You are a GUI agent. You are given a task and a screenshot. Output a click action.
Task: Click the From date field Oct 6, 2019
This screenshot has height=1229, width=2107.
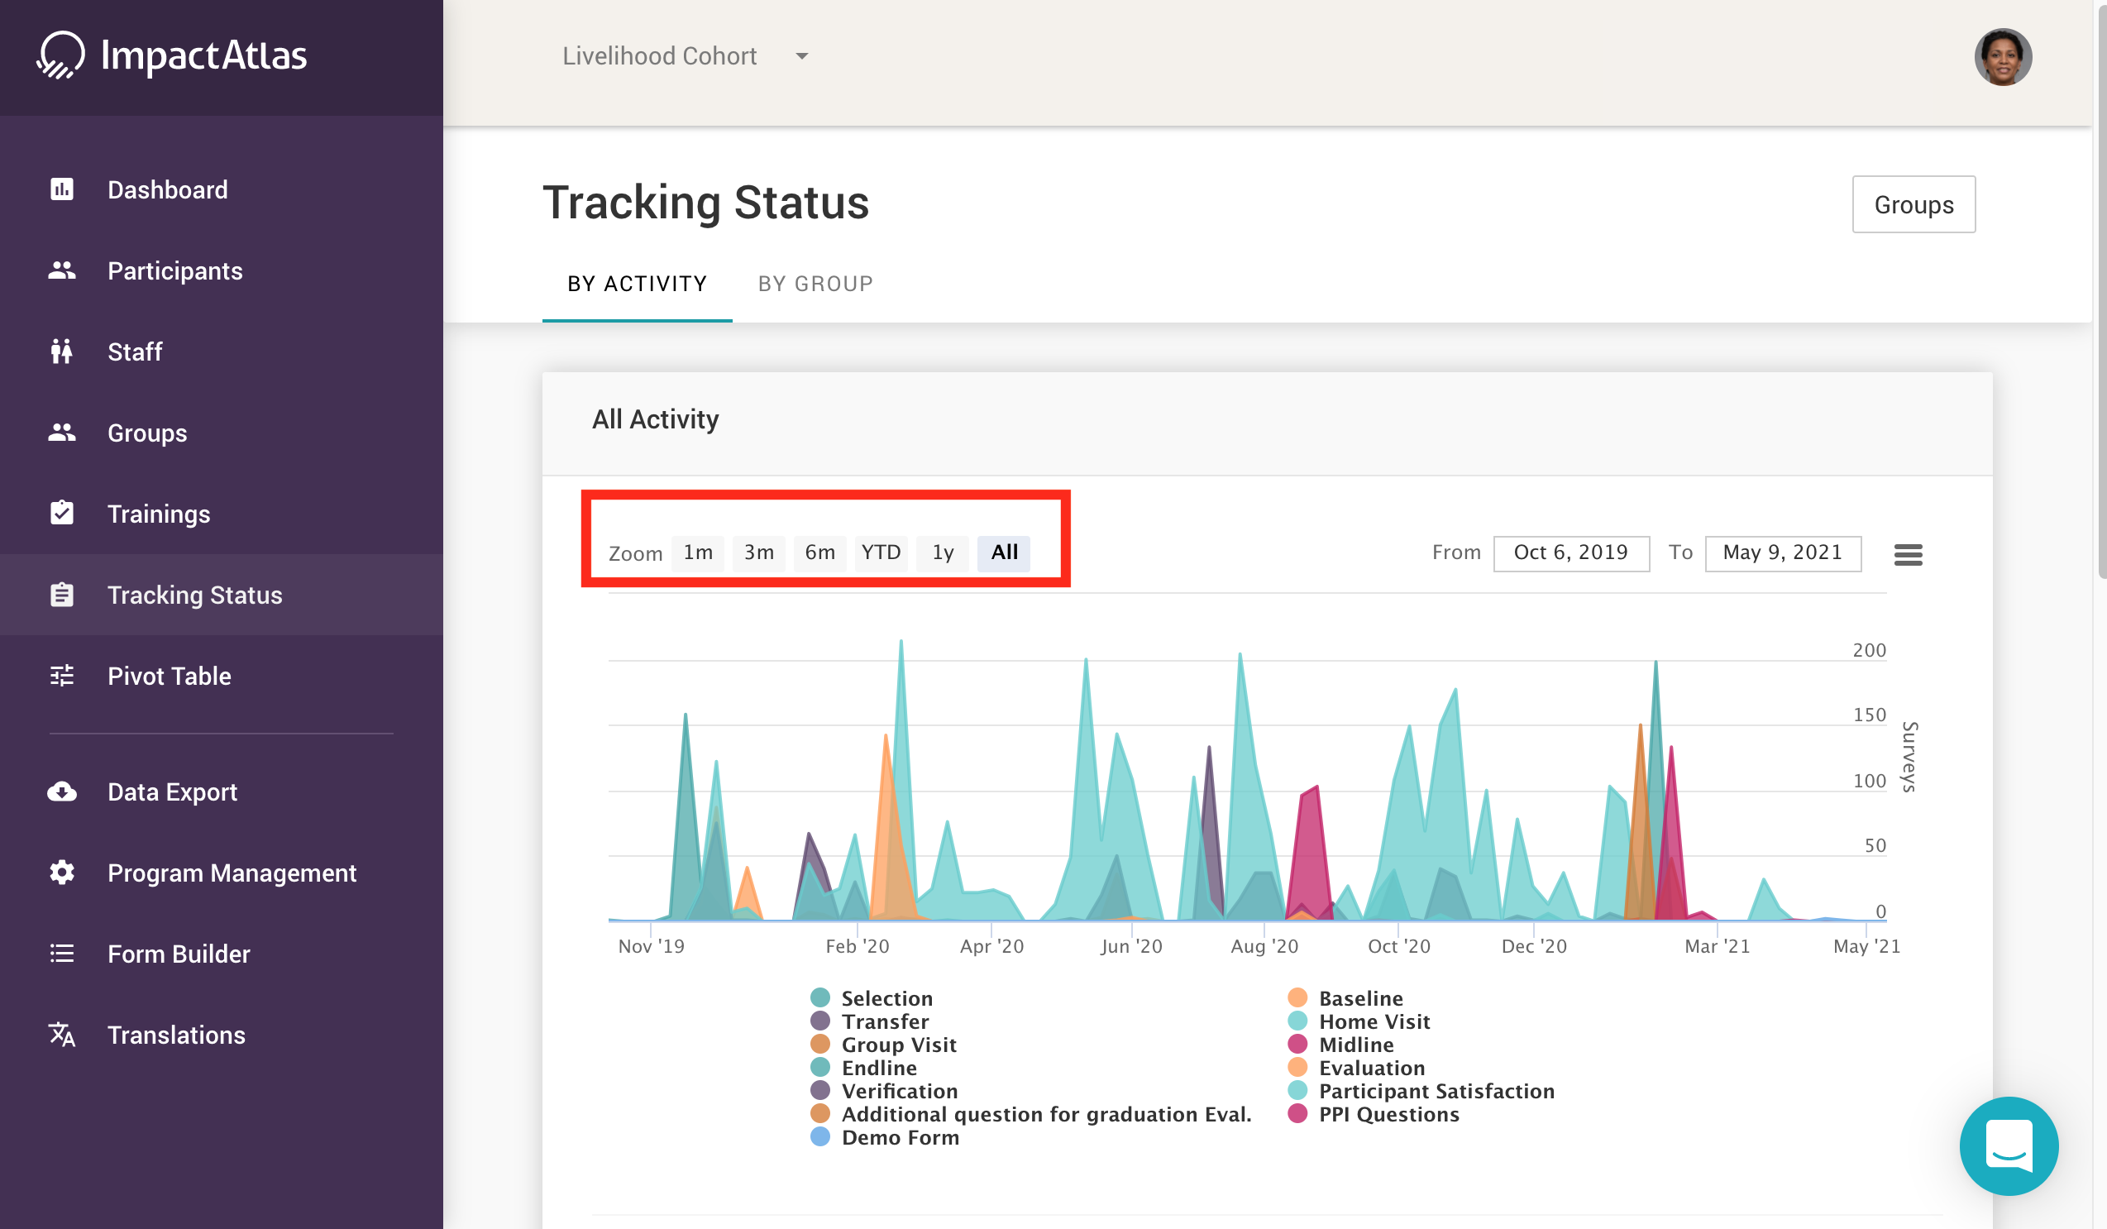1570,552
